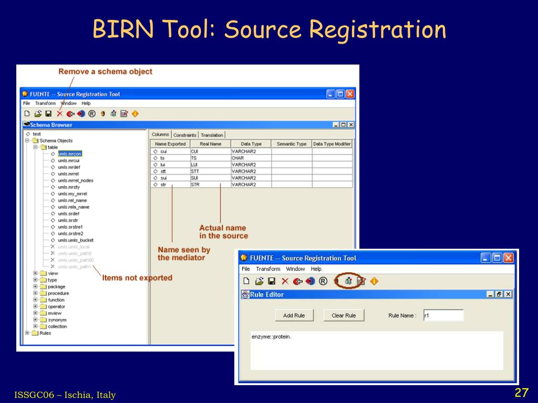Select the test node at tree top
538x403 pixels.
[x=37, y=134]
